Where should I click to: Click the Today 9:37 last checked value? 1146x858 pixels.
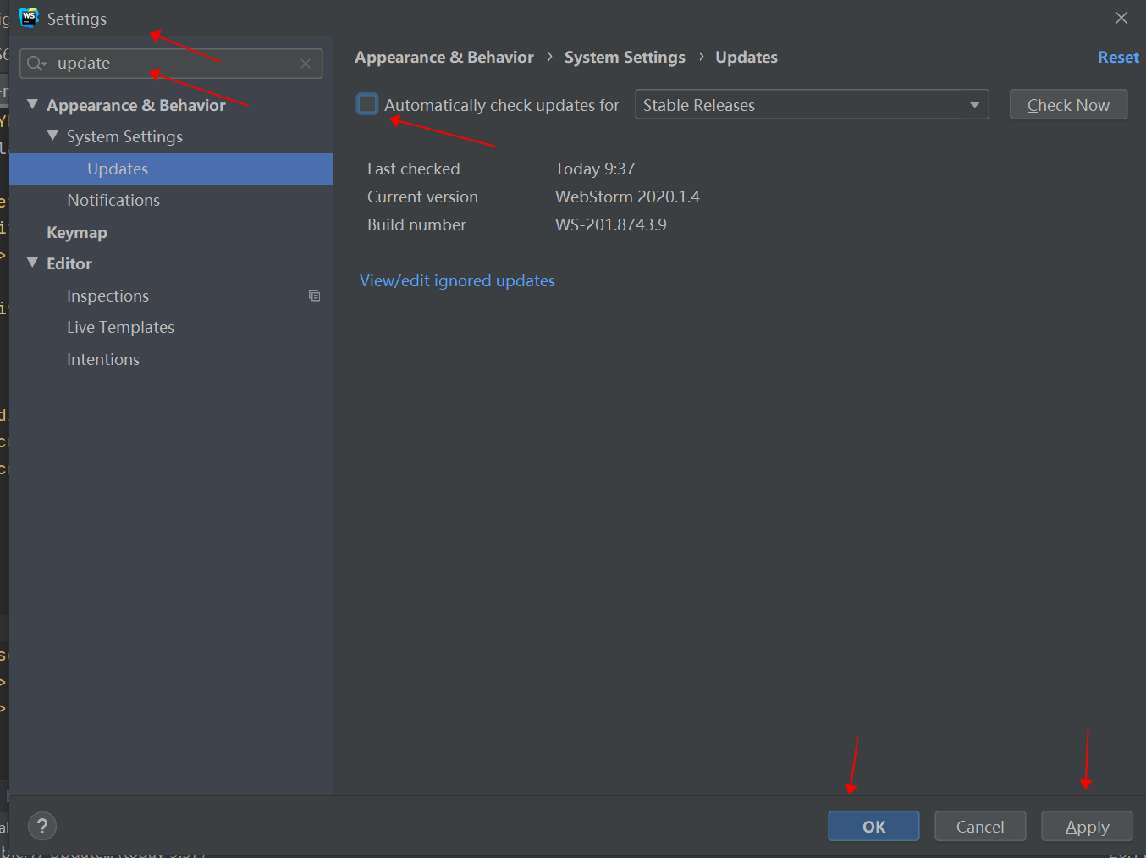[595, 169]
